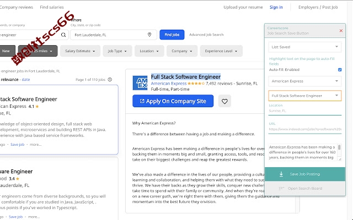Click the Why American Express? paragraph

(154, 123)
